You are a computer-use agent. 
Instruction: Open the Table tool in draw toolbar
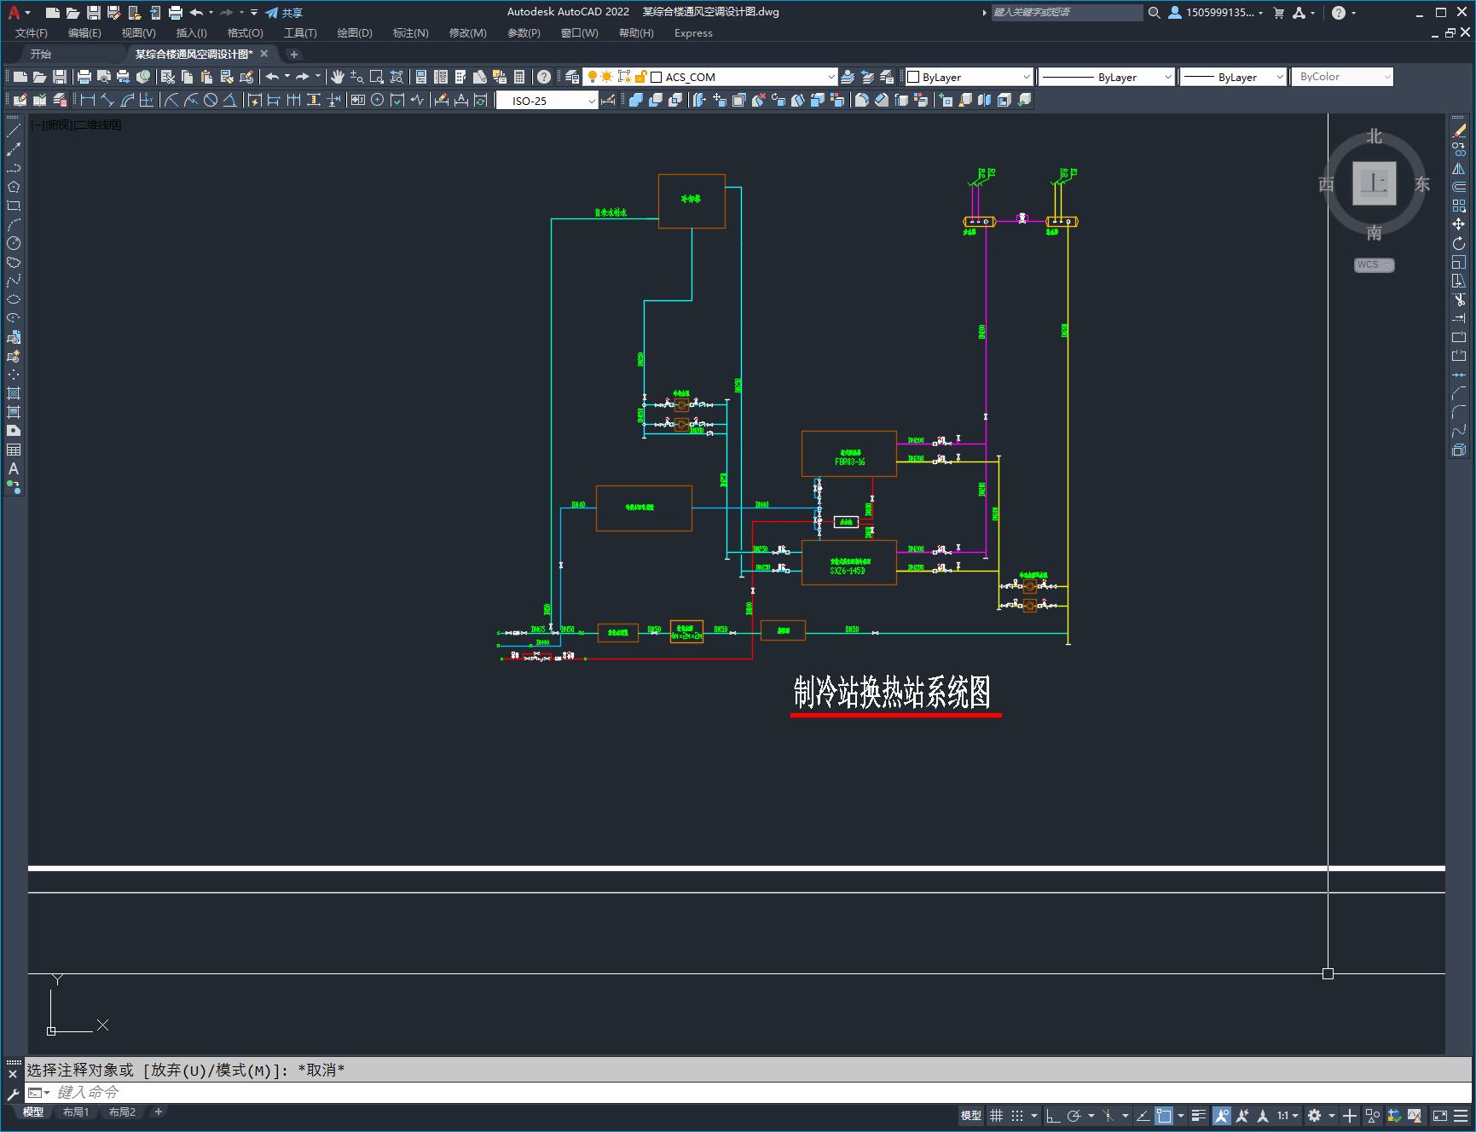tap(14, 450)
